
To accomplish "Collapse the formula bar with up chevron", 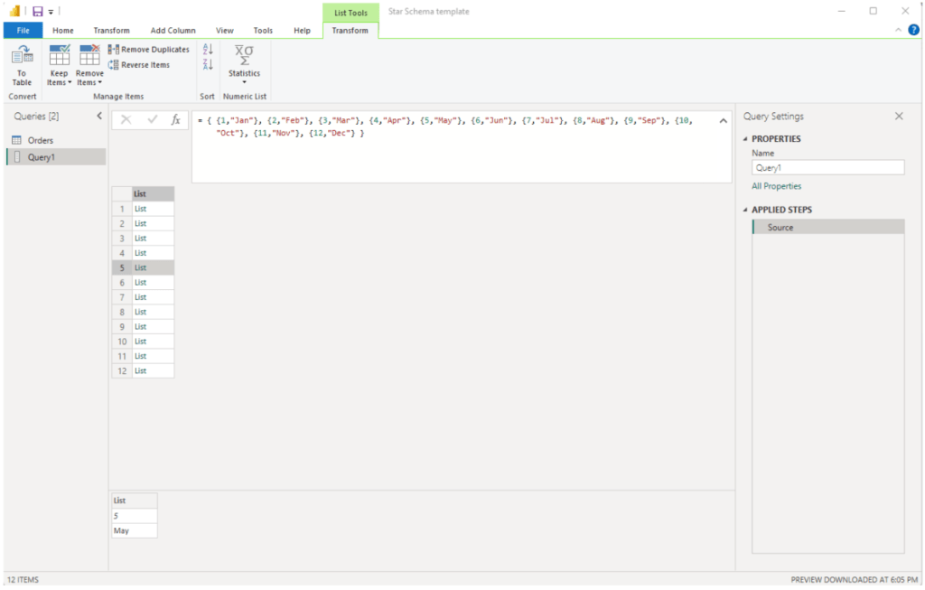I will (723, 120).
